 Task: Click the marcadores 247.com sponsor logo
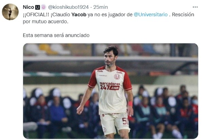[x=110, y=86]
